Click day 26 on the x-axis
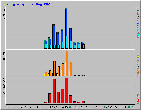Screen dimensions: 141x110 tap(112, 107)
